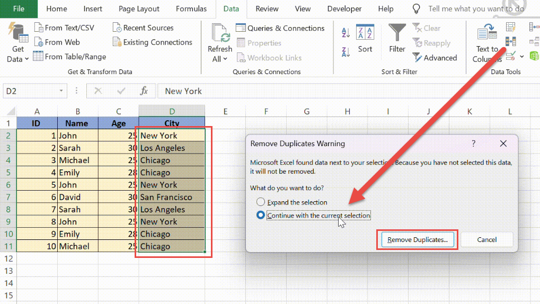The height and width of the screenshot is (304, 540).
Task: Click the Consolidate icon
Action: click(x=534, y=27)
